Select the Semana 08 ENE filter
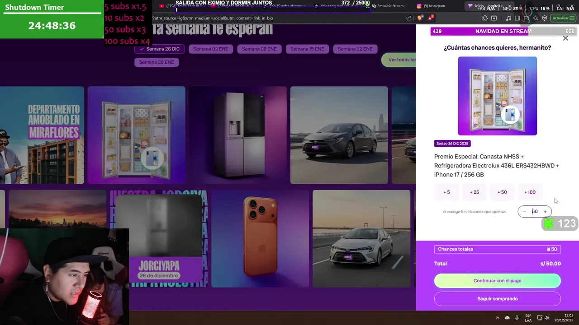Screen dimensions: 579x325 (x=259, y=49)
